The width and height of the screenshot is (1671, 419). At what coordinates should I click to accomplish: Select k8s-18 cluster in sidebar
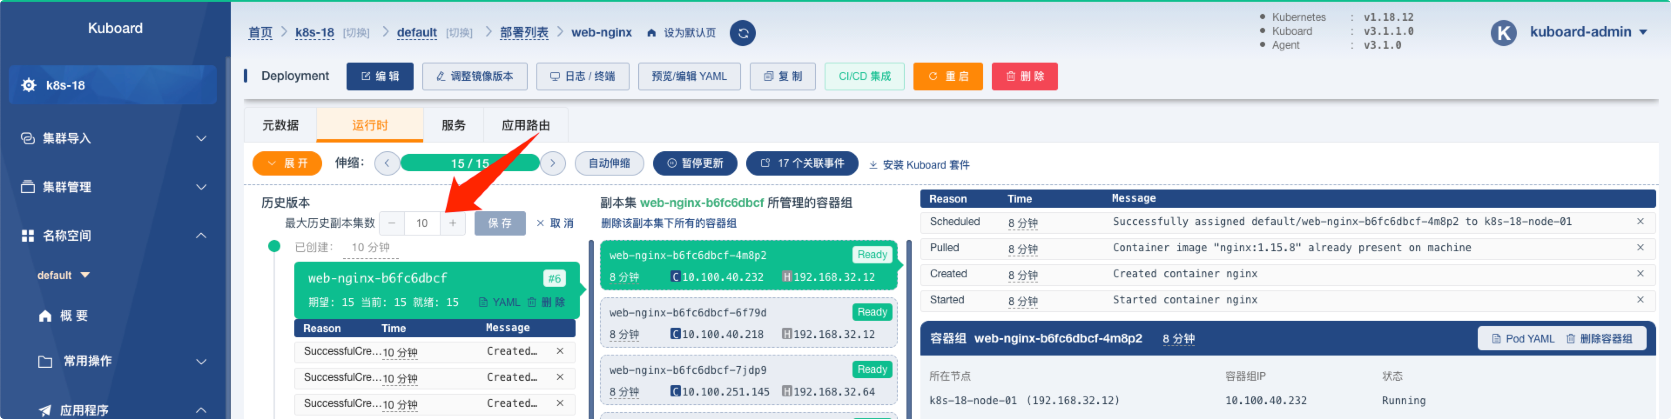(x=113, y=85)
